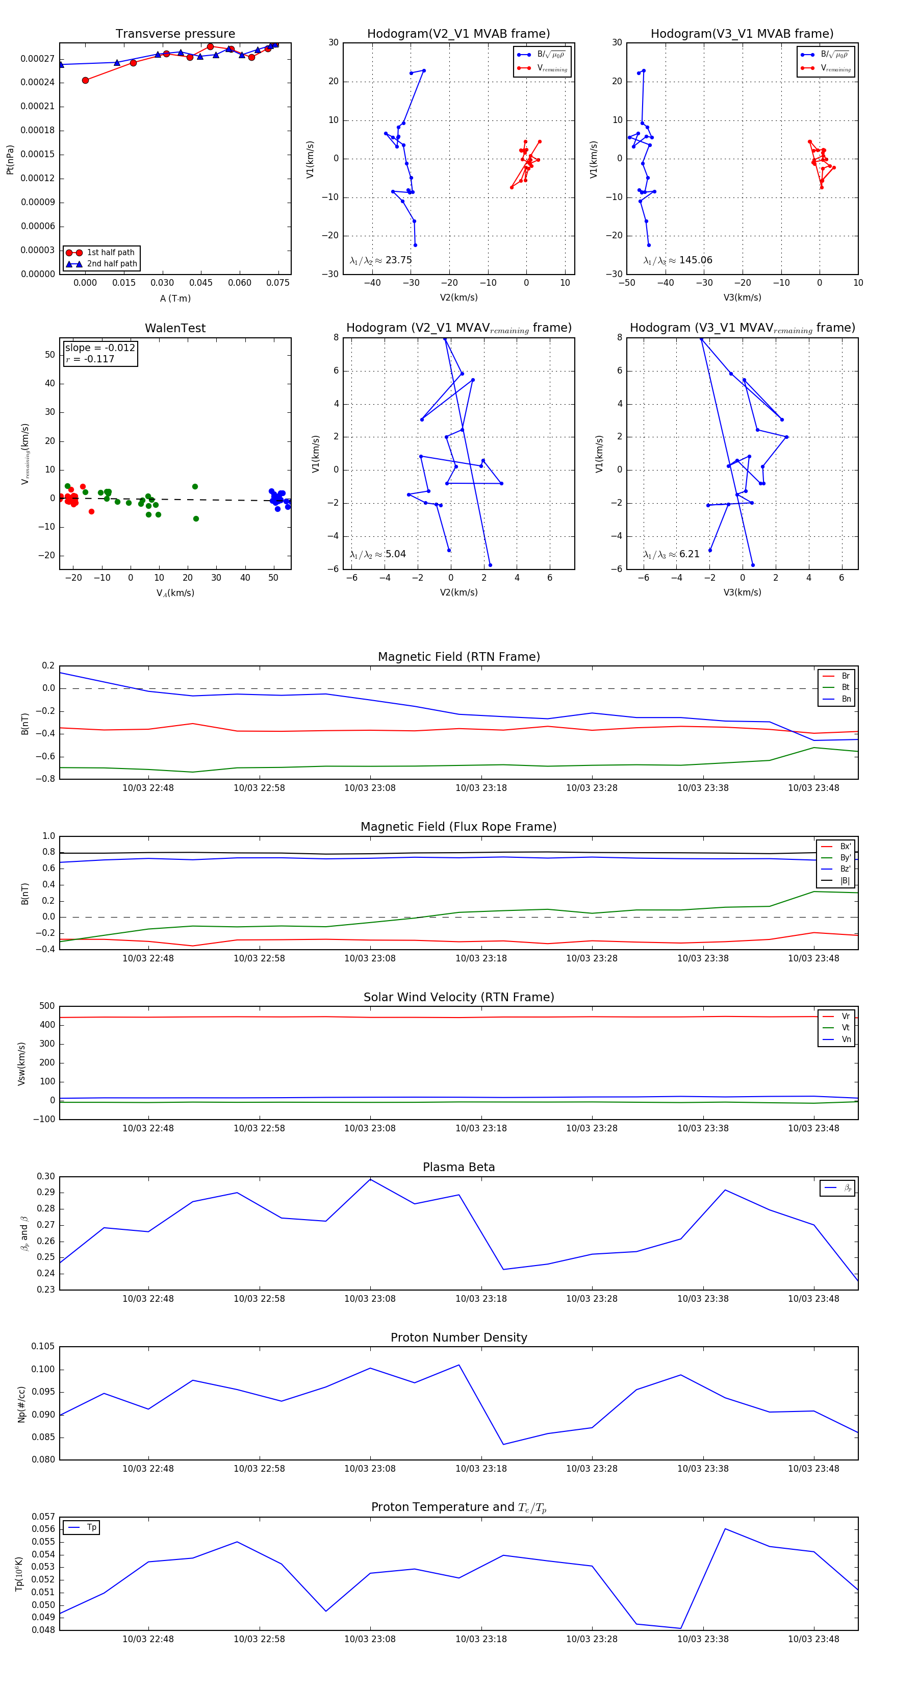
Task: Click the 'Vn' legend entry
Action: click(837, 1039)
